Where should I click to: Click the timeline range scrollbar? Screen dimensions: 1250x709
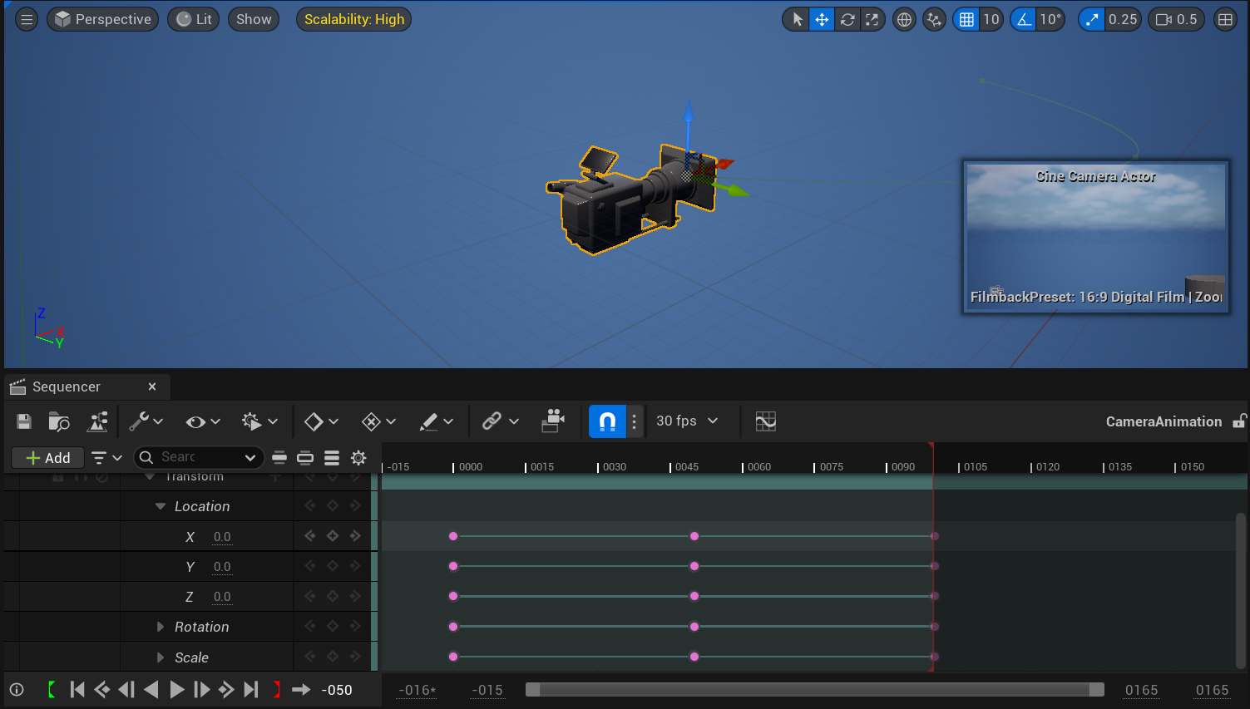point(815,690)
